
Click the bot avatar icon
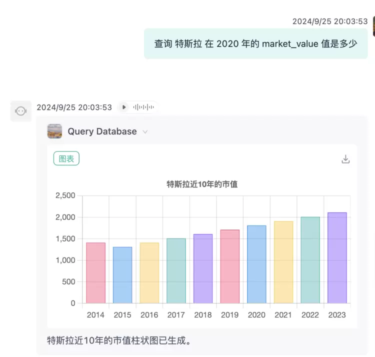tap(21, 111)
